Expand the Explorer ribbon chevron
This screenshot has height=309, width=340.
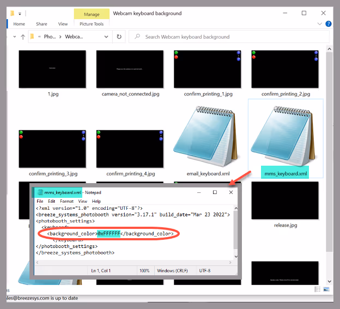click(319, 23)
